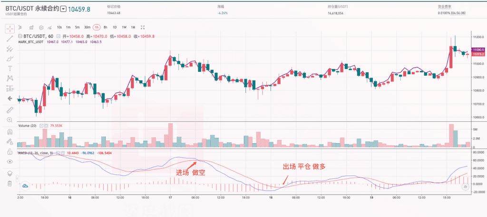Open MACD indicator settings box
This screenshot has width=487, height=217.
click(58, 153)
